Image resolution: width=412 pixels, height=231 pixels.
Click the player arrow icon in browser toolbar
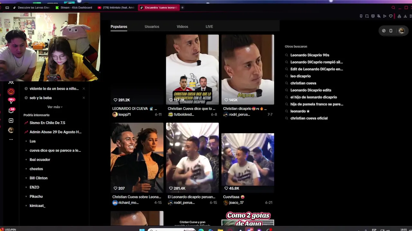pos(385,16)
